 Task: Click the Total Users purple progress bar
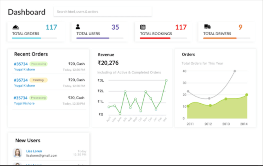pos(100,38)
